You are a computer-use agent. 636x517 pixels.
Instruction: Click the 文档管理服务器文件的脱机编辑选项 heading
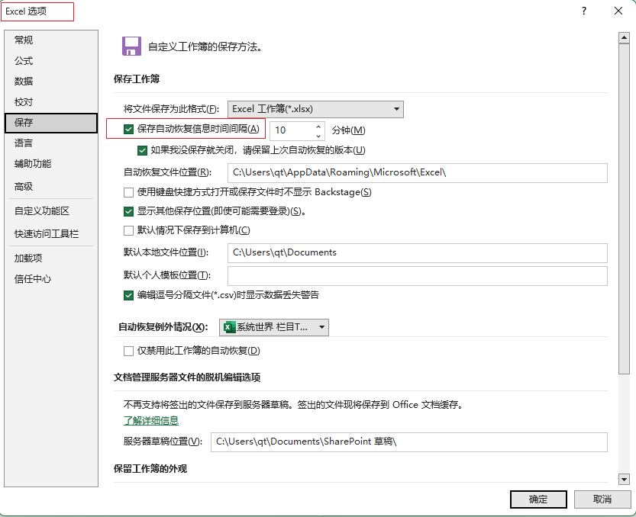coord(187,377)
